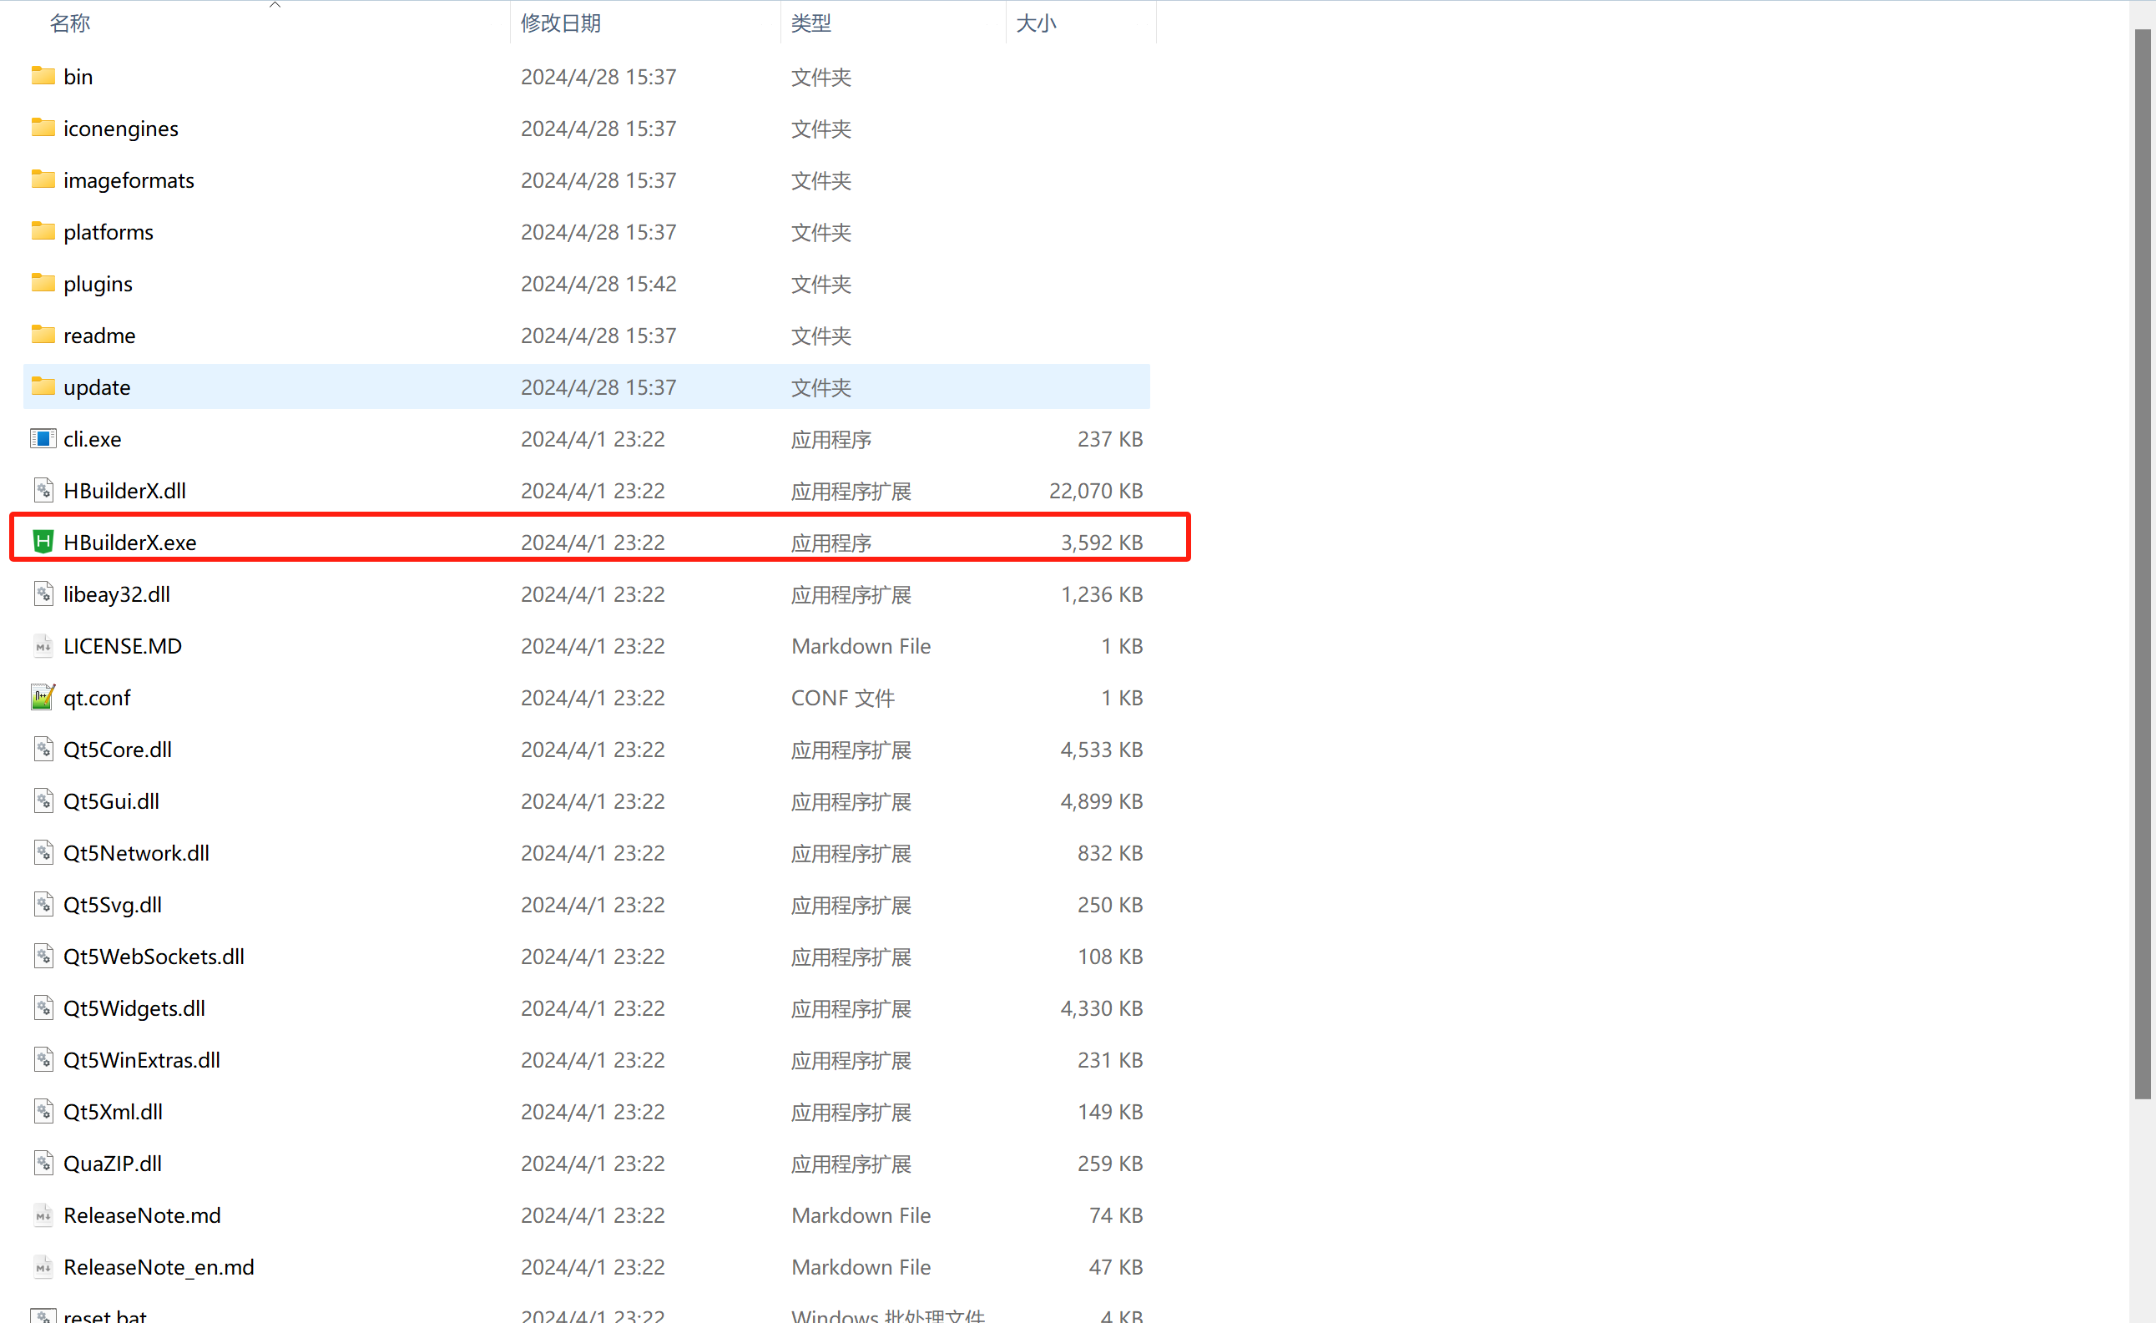The image size is (2156, 1323).
Task: Click the qt.conf file icon
Action: pos(43,697)
